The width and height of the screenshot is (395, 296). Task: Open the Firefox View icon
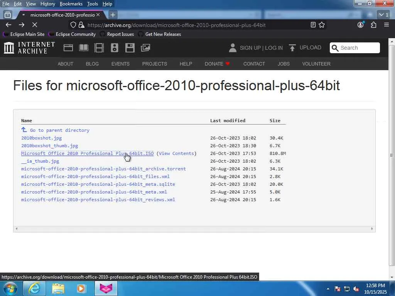tap(8, 15)
